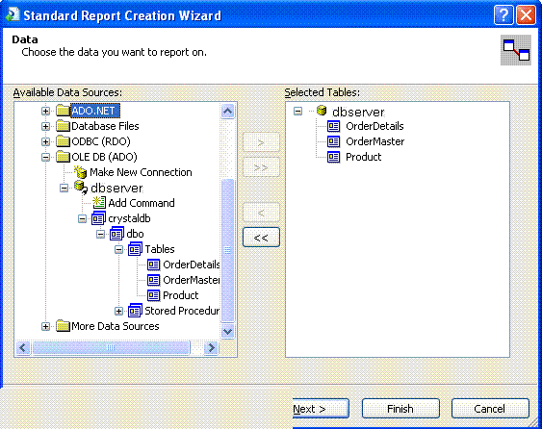Click the Tables node icon
542x429 pixels.
[x=135, y=249]
